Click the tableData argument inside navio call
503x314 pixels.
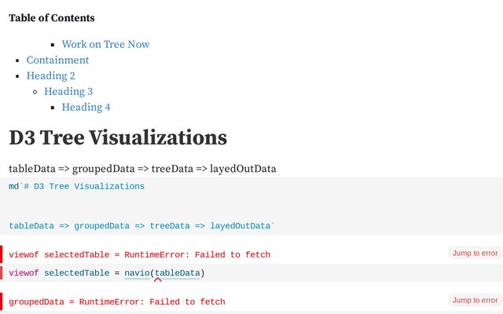coord(177,272)
